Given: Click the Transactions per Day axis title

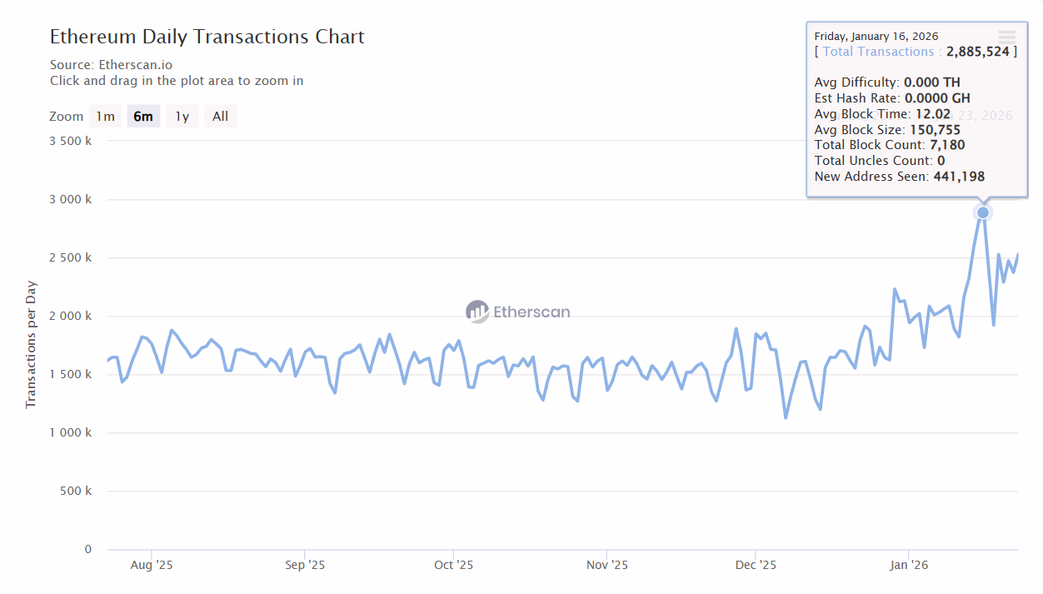Looking at the screenshot, I should (x=32, y=345).
